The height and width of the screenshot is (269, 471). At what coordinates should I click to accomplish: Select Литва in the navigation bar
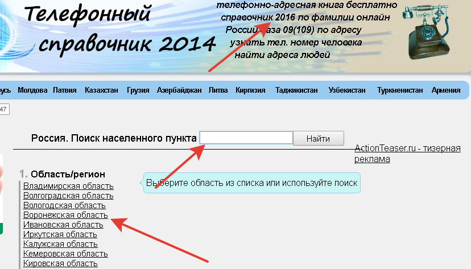(x=218, y=90)
